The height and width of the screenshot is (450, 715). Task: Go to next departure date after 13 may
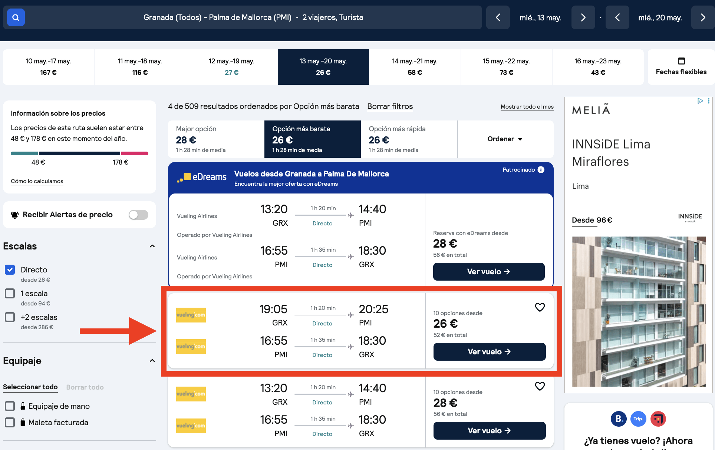click(583, 17)
